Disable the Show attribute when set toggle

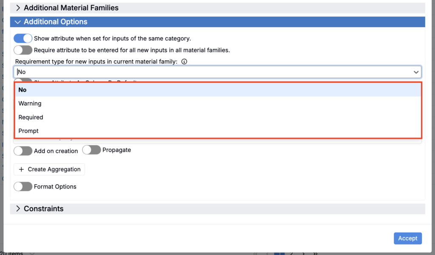tap(23, 39)
